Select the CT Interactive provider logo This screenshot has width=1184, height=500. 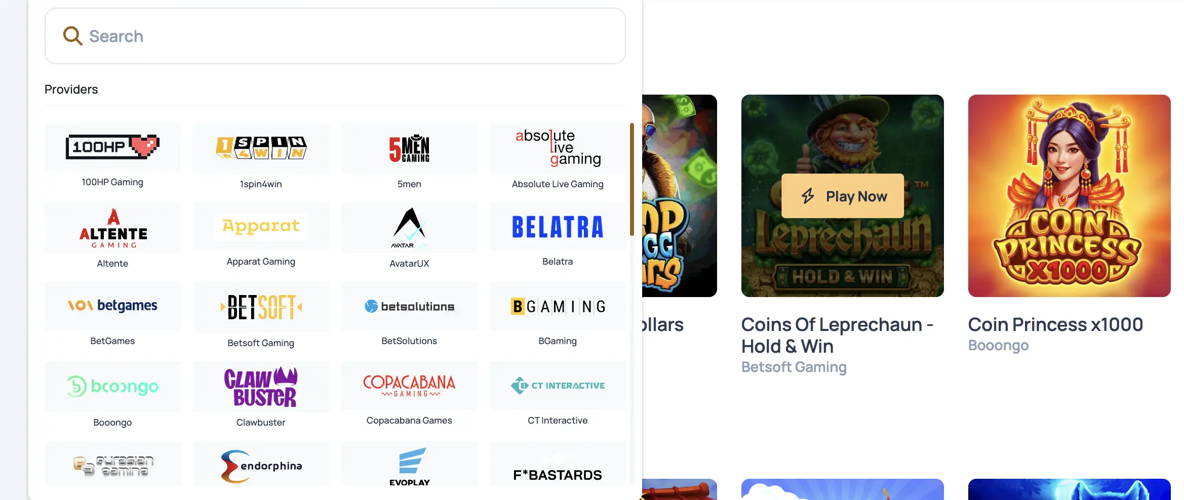click(558, 386)
